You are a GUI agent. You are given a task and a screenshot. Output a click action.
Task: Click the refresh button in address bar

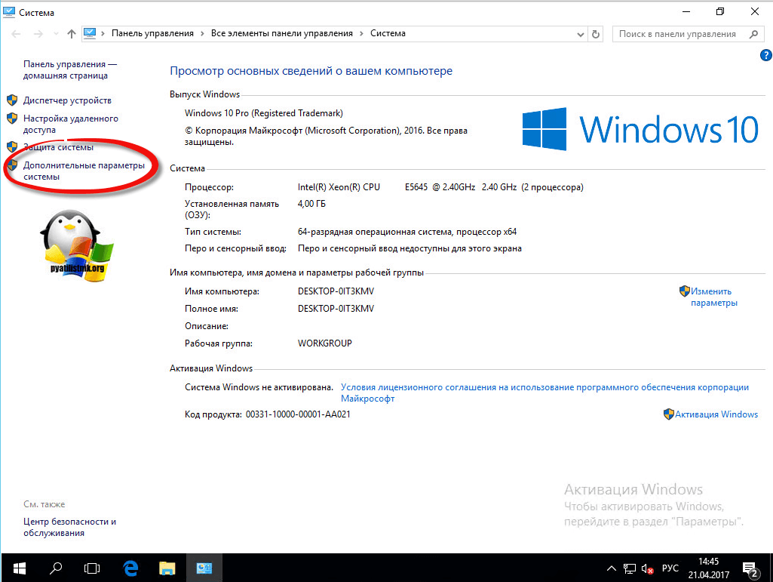597,34
